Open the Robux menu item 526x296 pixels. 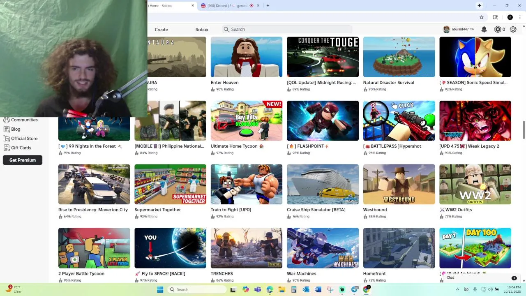202,30
